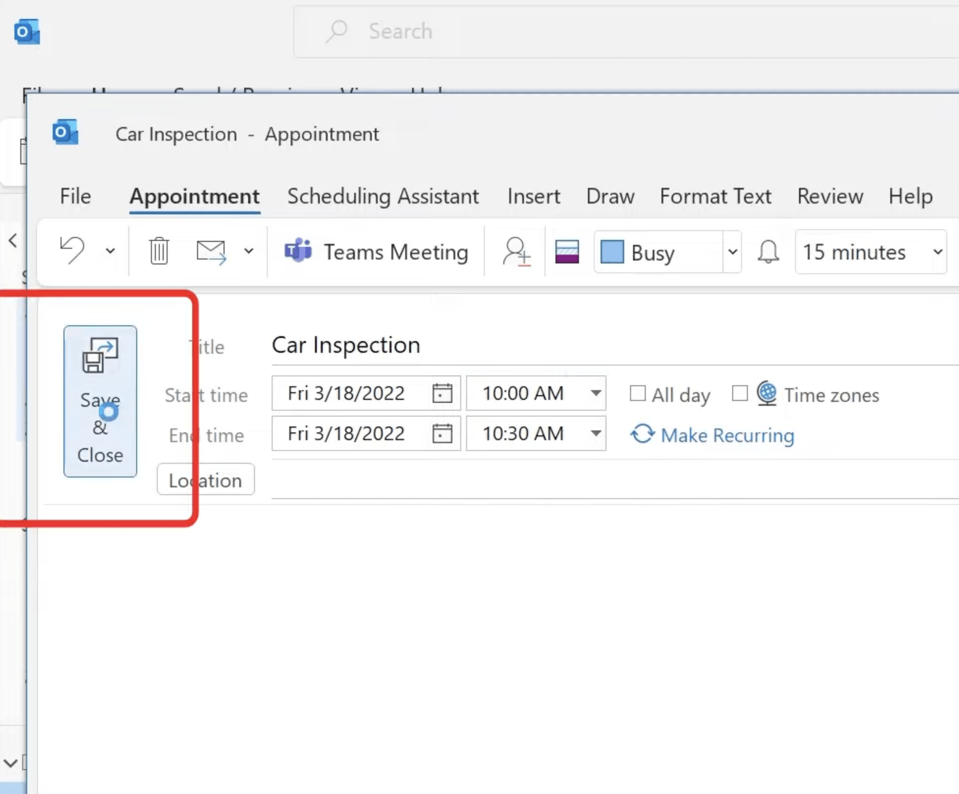
Task: Open the Busy show-as dropdown
Action: 733,252
